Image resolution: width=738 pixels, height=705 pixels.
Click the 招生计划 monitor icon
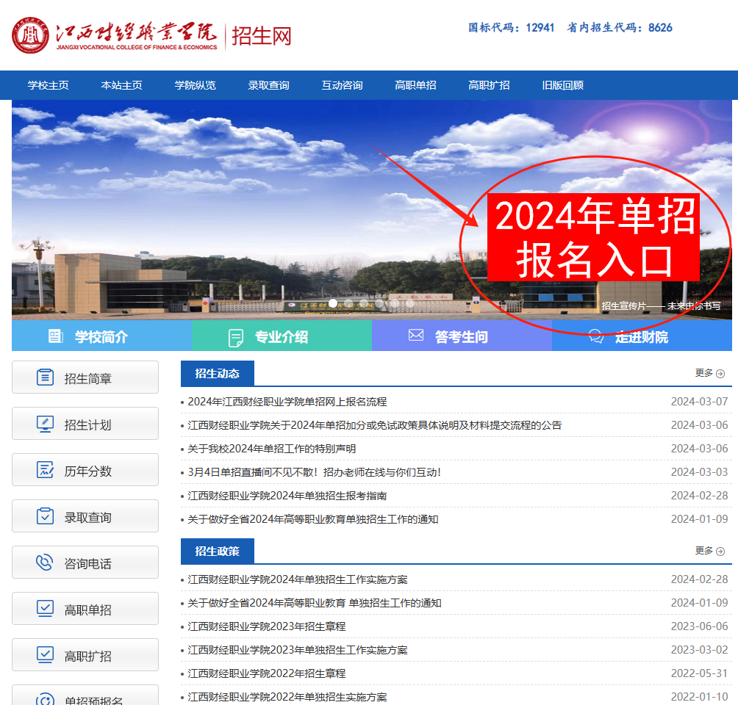(x=45, y=424)
